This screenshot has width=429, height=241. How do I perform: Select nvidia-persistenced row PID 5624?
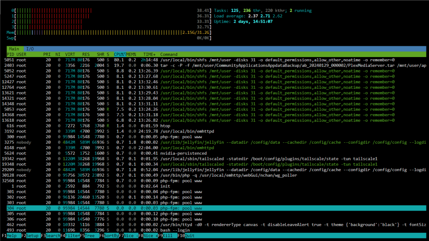coord(214,153)
